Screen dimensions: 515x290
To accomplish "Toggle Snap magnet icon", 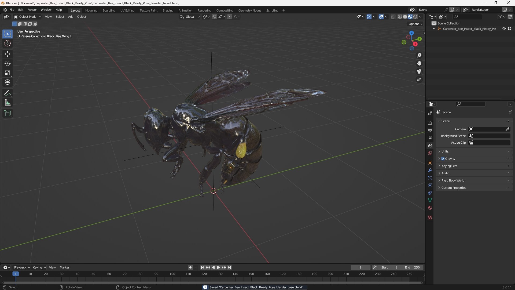I will [214, 17].
